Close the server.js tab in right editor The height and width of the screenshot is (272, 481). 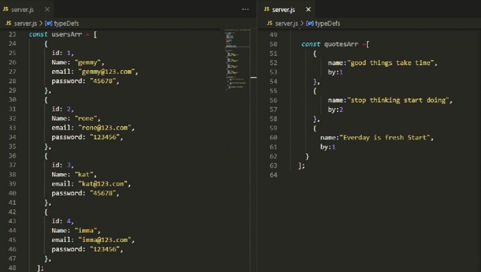[308, 9]
